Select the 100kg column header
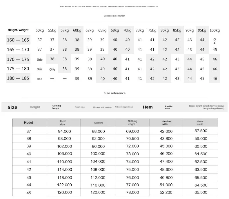Screen dimensions: 229x199 [215, 30]
